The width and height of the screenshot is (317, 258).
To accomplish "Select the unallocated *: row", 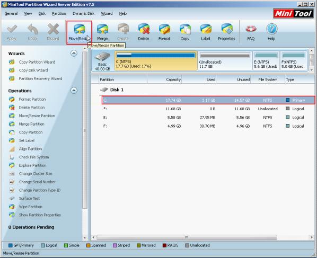I will click(x=208, y=109).
